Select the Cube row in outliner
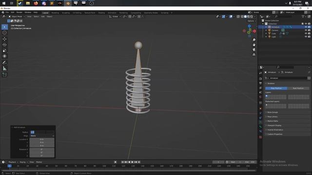 tap(285, 34)
